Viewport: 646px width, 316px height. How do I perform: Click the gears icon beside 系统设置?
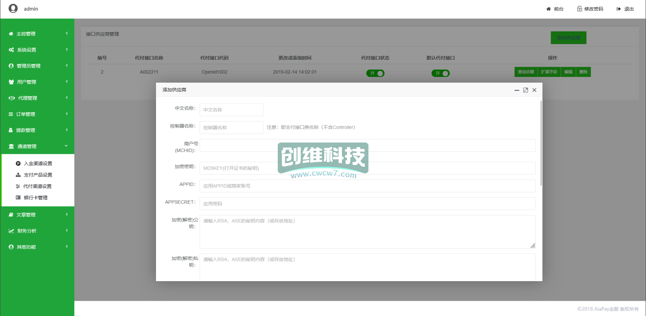(x=11, y=50)
